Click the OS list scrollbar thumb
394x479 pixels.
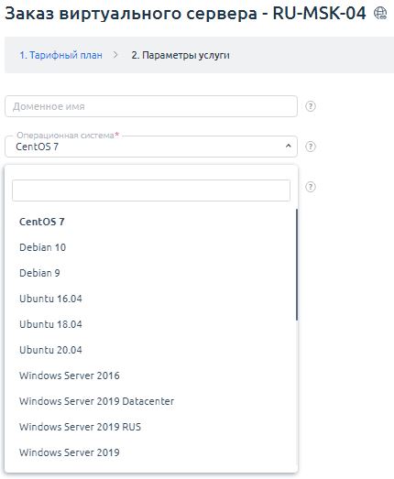coord(297,265)
